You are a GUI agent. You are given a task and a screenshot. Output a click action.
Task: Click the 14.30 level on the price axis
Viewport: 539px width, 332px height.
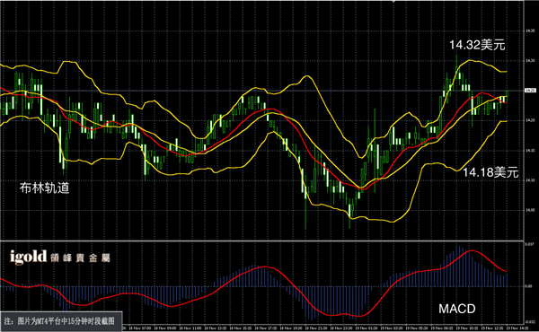tap(530, 61)
